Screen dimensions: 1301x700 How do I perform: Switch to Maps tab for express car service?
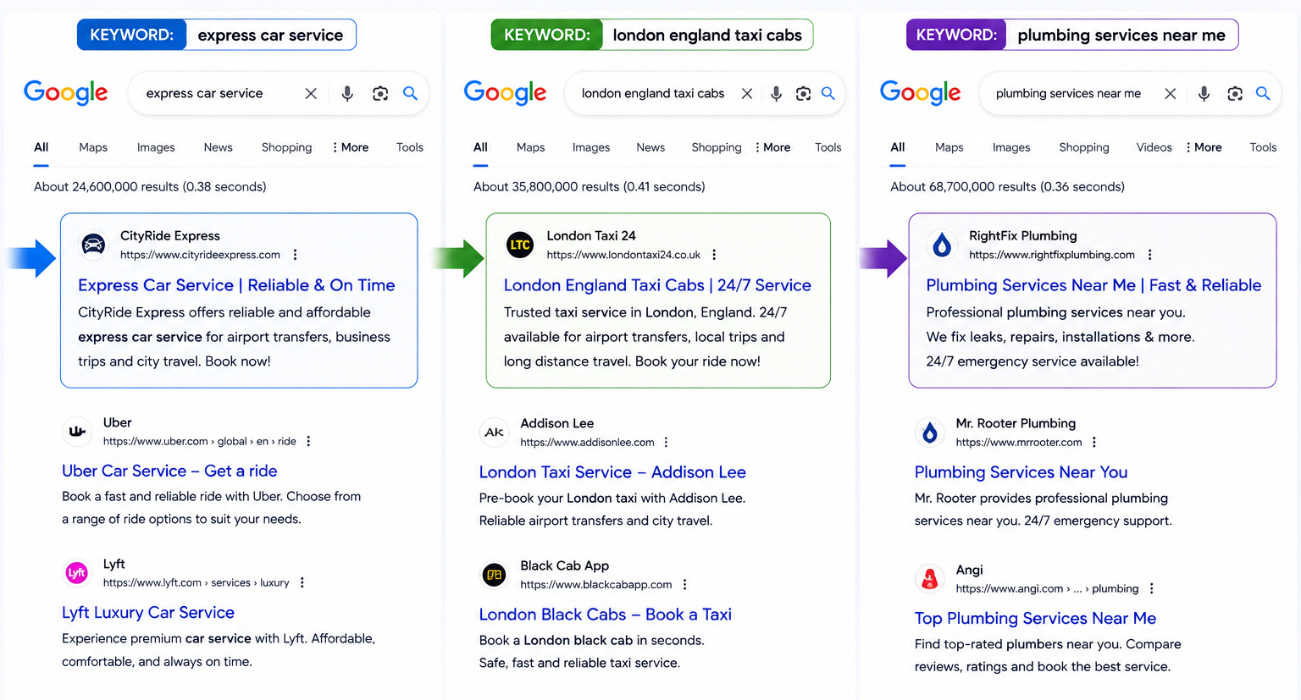coord(93,147)
